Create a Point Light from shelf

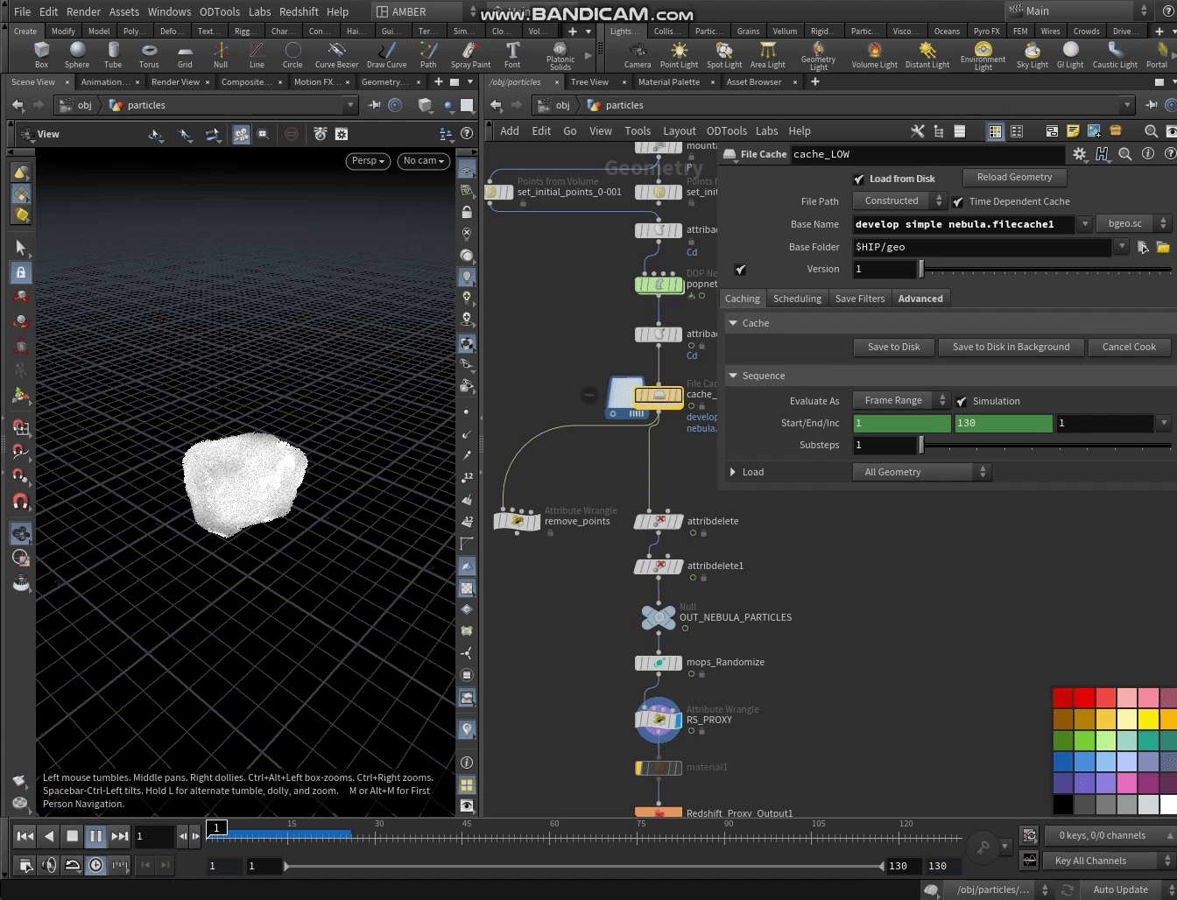[x=679, y=55]
